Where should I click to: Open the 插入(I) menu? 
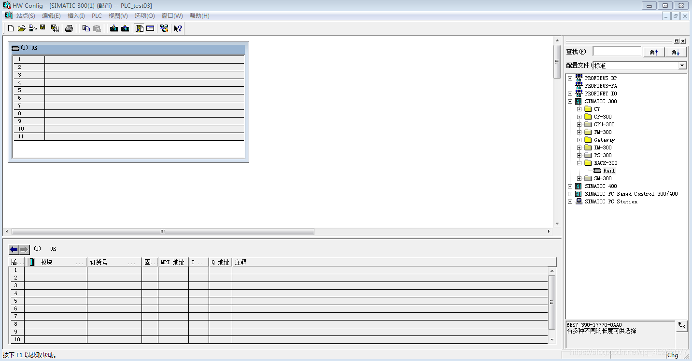click(x=76, y=16)
